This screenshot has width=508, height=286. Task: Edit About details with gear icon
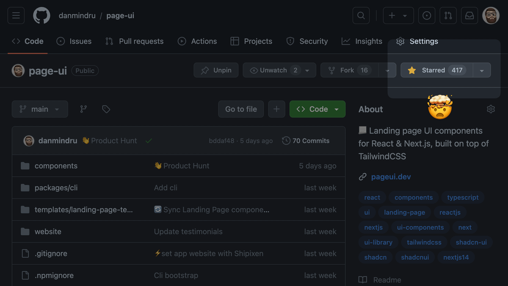[491, 109]
